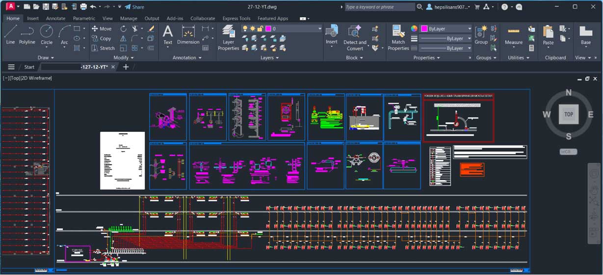Select the Measure utility
The height and width of the screenshot is (275, 603).
(x=514, y=35)
